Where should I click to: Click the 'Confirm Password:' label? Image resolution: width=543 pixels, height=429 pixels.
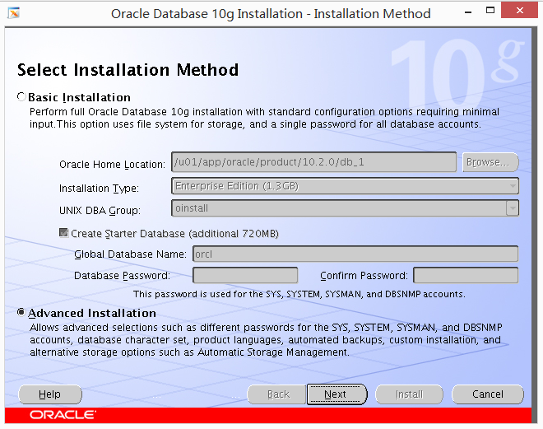(364, 276)
